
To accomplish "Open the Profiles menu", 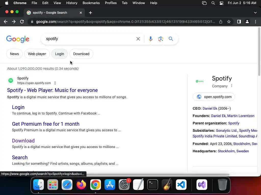I will [x=111, y=3].
